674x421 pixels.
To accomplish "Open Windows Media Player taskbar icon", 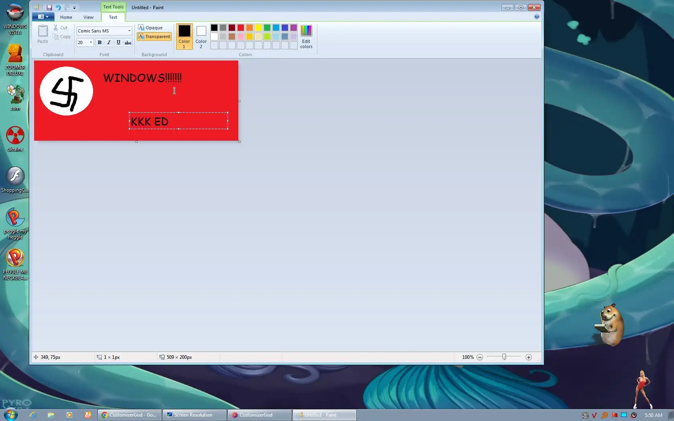I will [x=69, y=415].
